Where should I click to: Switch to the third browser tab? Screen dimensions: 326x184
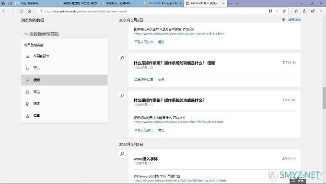tap(120, 3)
